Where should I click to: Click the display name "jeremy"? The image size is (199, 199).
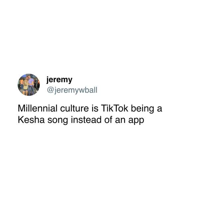point(59,80)
